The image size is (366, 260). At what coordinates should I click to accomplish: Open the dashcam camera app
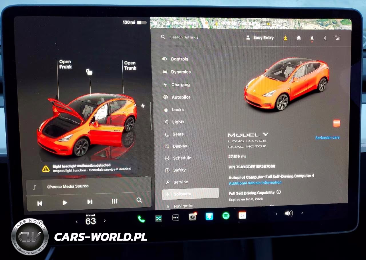(x=193, y=217)
